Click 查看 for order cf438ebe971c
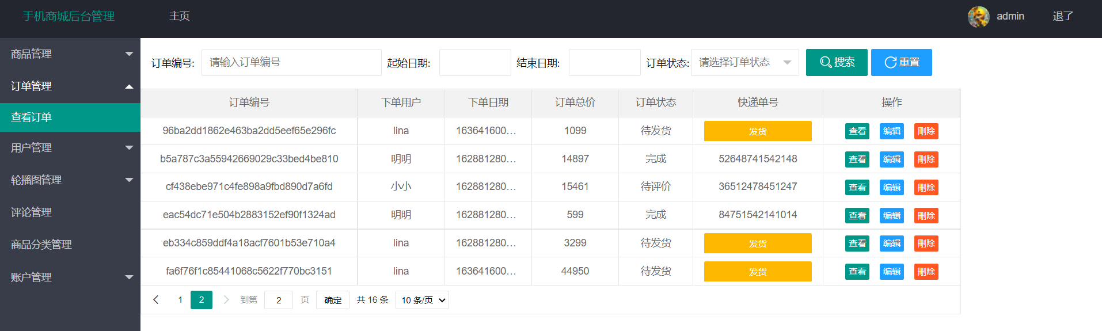Image resolution: width=1102 pixels, height=331 pixels. (857, 188)
